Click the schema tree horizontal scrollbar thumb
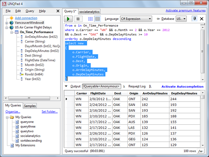Viewport: 209px width, 157px height. [29, 98]
